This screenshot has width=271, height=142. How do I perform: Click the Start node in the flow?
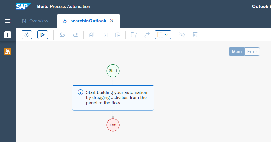pyautogui.click(x=113, y=71)
